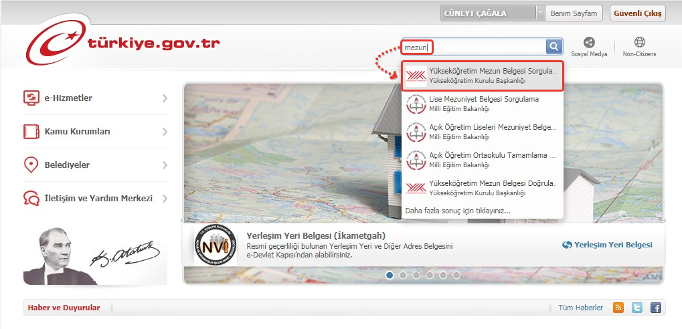Image resolution: width=682 pixels, height=329 pixels.
Task: Click the Güvenli Çıkış button
Action: 638,13
